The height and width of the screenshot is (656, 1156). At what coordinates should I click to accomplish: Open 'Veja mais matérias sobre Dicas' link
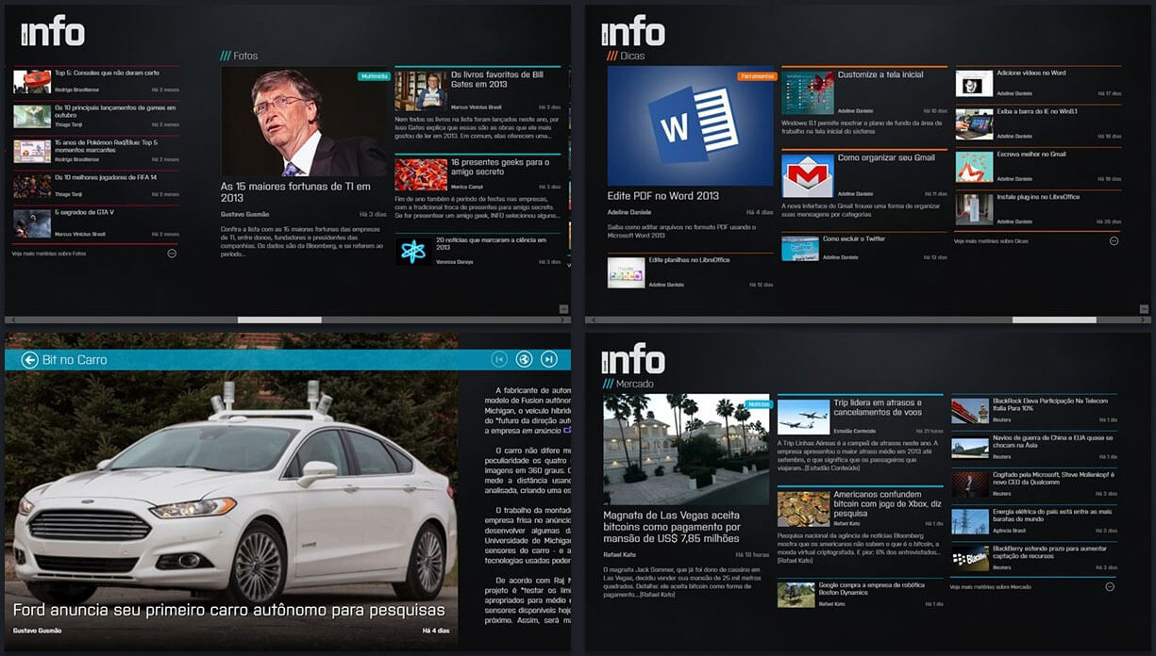[x=991, y=241]
